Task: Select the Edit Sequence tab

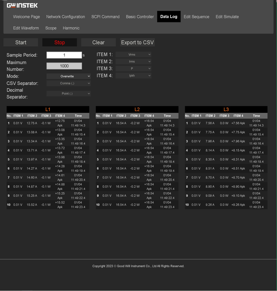Action: coord(196,17)
